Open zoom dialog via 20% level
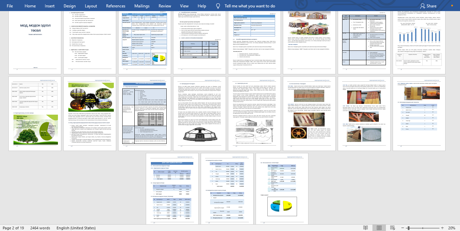Viewport: 460px width, 231px height. pyautogui.click(x=452, y=228)
